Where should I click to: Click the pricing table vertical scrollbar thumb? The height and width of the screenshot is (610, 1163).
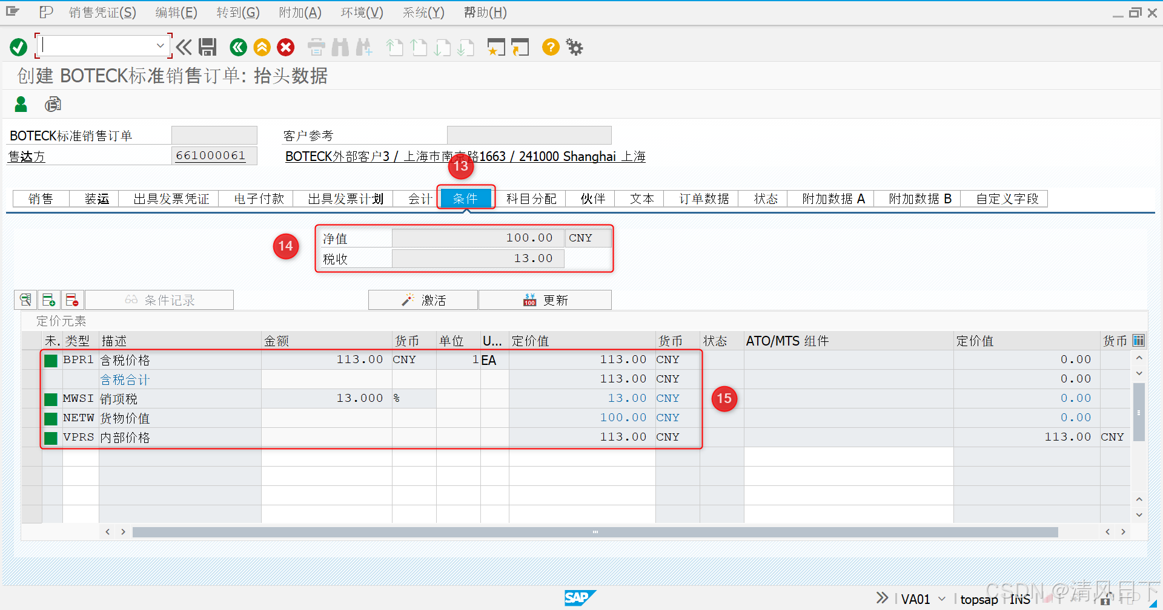(x=1139, y=412)
